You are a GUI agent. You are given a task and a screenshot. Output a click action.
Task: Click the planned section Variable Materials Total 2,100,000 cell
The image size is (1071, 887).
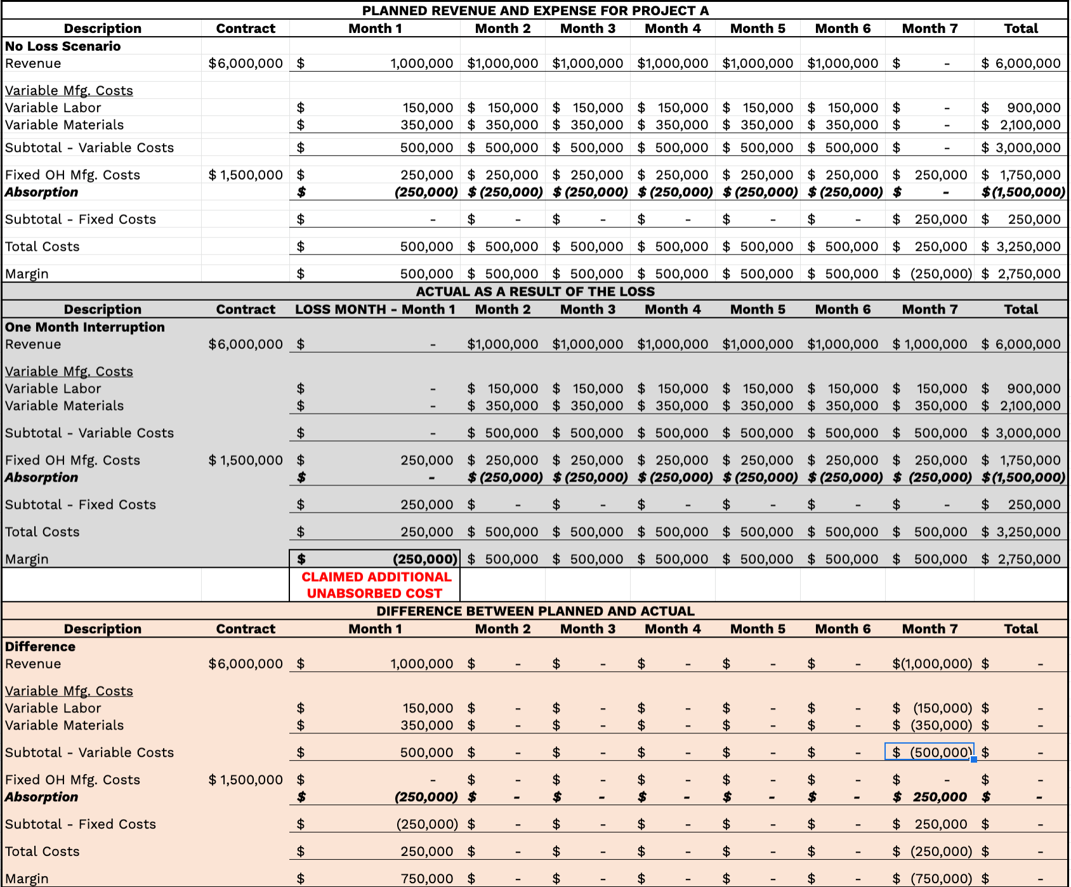[1021, 125]
